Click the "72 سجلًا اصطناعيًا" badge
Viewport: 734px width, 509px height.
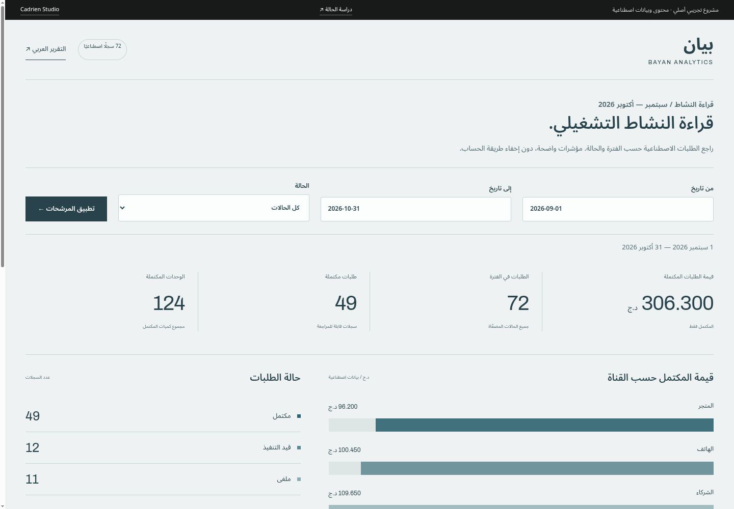coord(102,49)
